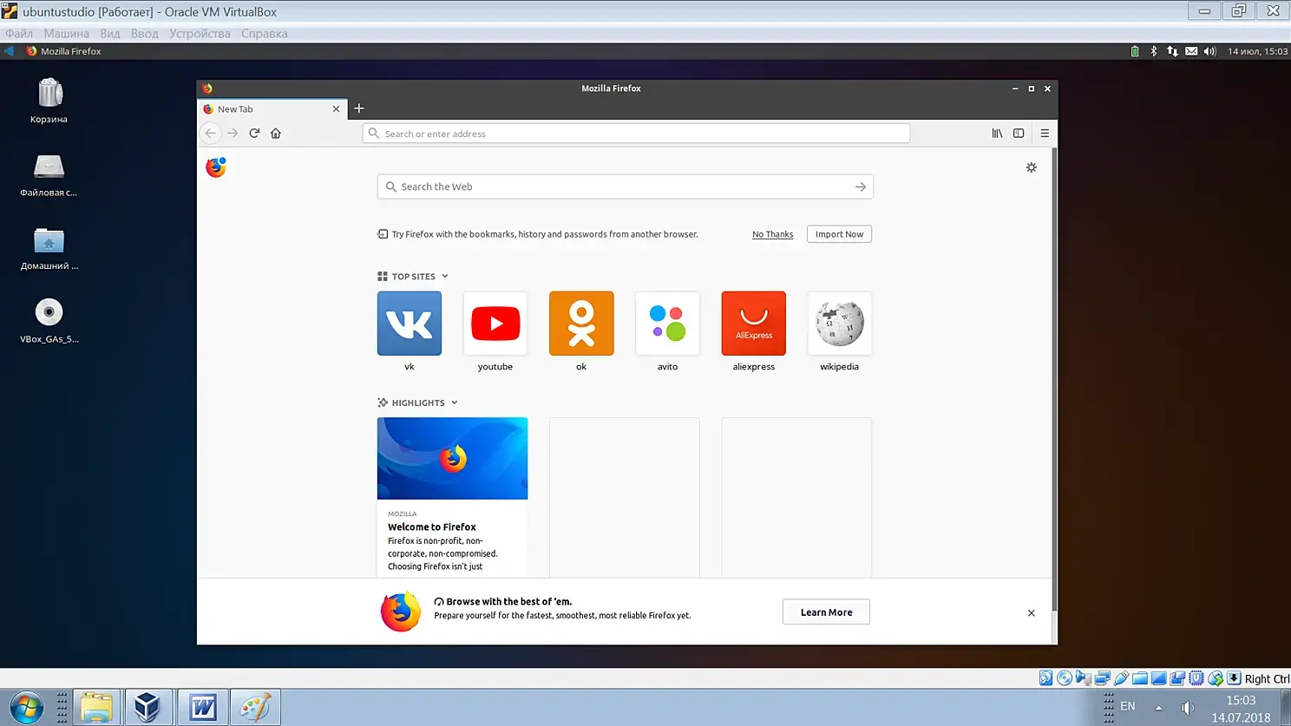The height and width of the screenshot is (726, 1291).
Task: Click the Bluetooth icon in the guest panel
Action: 1153,51
